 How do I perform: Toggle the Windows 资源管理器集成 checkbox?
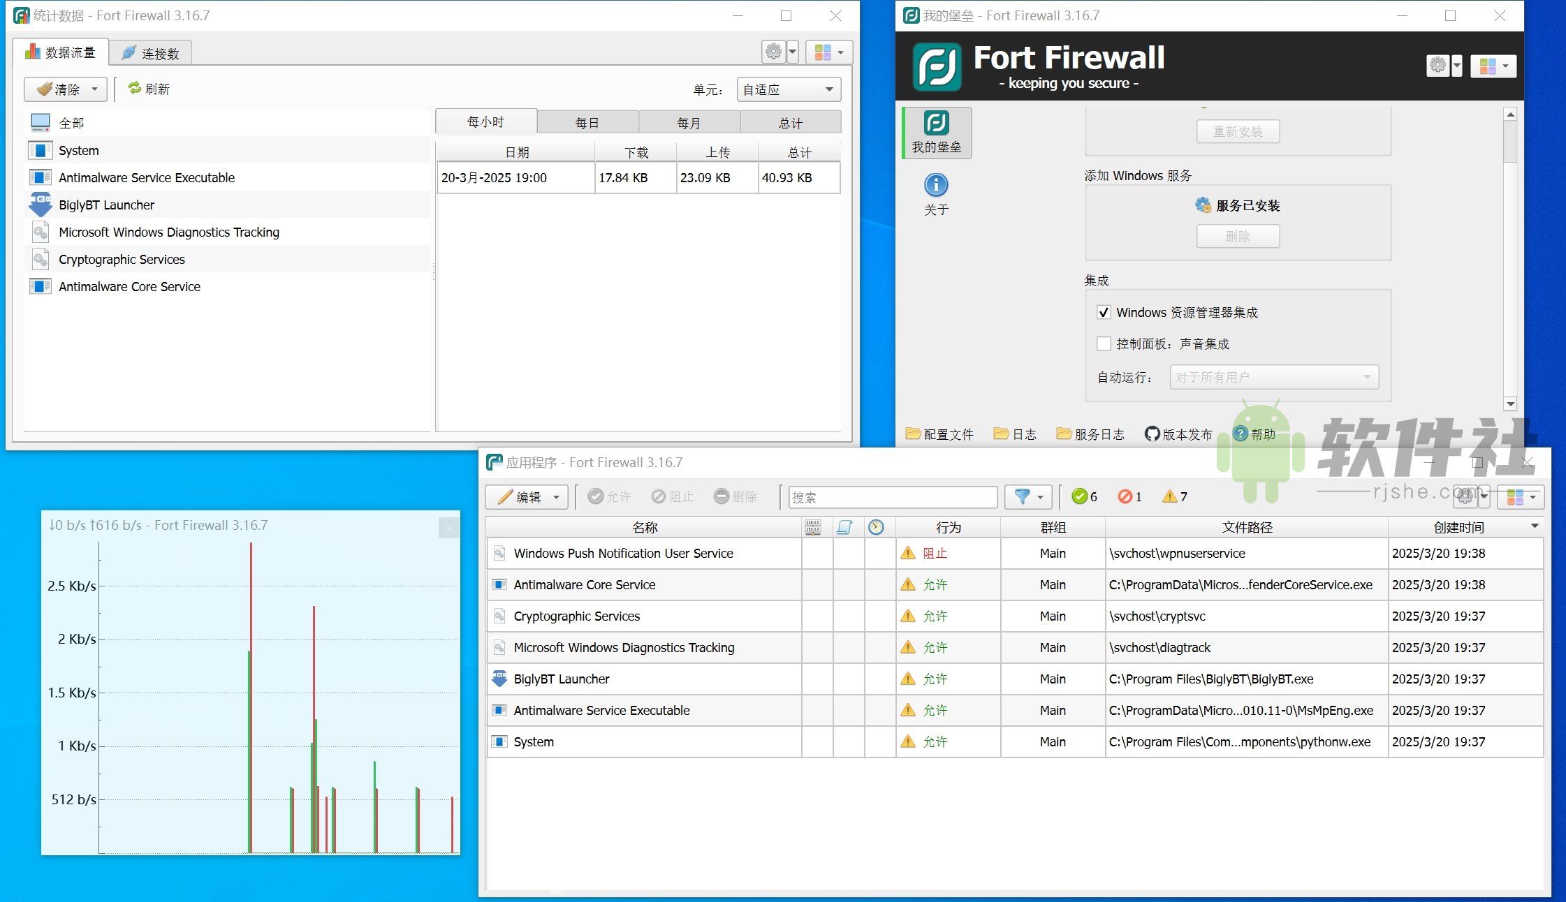[1104, 312]
